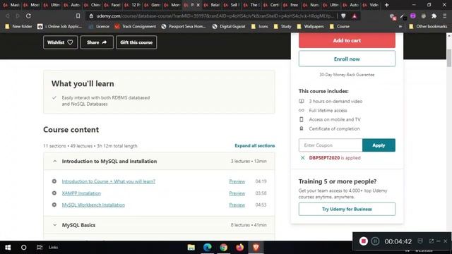The image size is (452, 254).
Task: Stop the screen recording
Action: coord(363,241)
